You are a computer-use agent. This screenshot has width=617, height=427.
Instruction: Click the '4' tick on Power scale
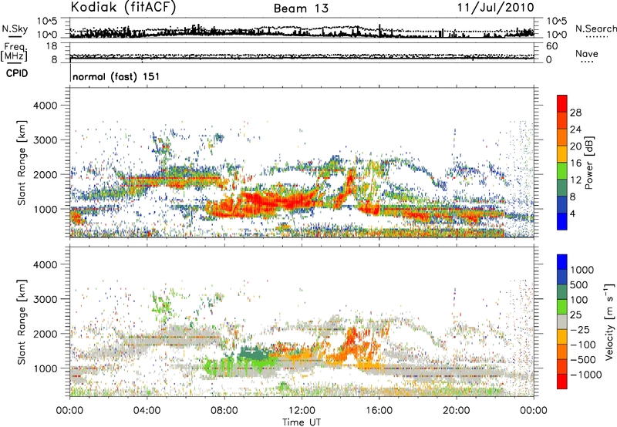point(572,213)
